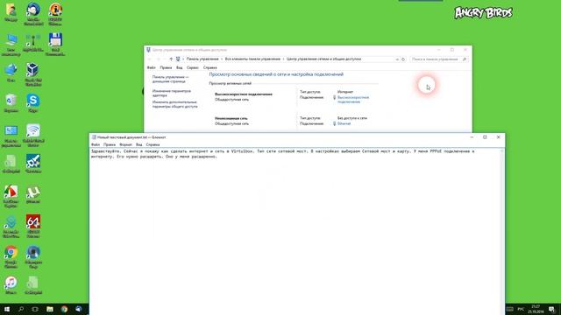
Task: Launch Skype from the desktop
Action: [x=33, y=103]
